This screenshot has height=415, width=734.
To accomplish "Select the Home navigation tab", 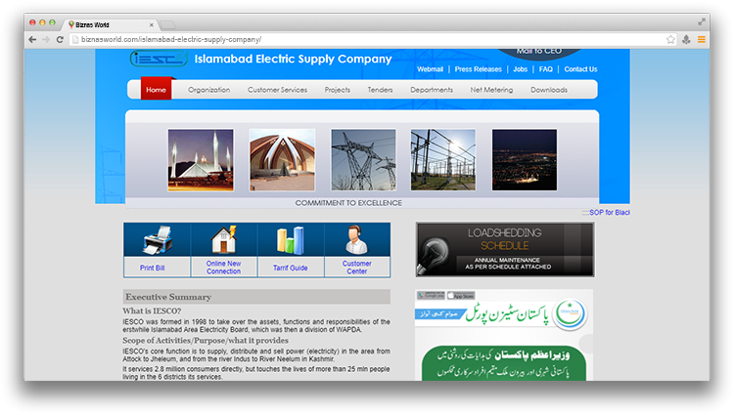I will click(156, 90).
